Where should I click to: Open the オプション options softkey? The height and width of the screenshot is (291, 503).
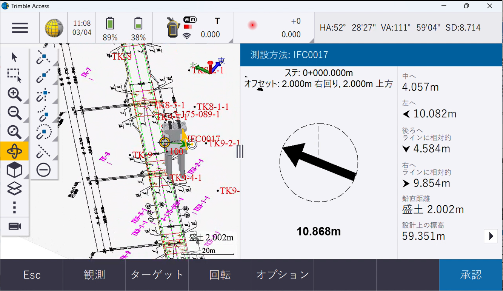tap(282, 275)
